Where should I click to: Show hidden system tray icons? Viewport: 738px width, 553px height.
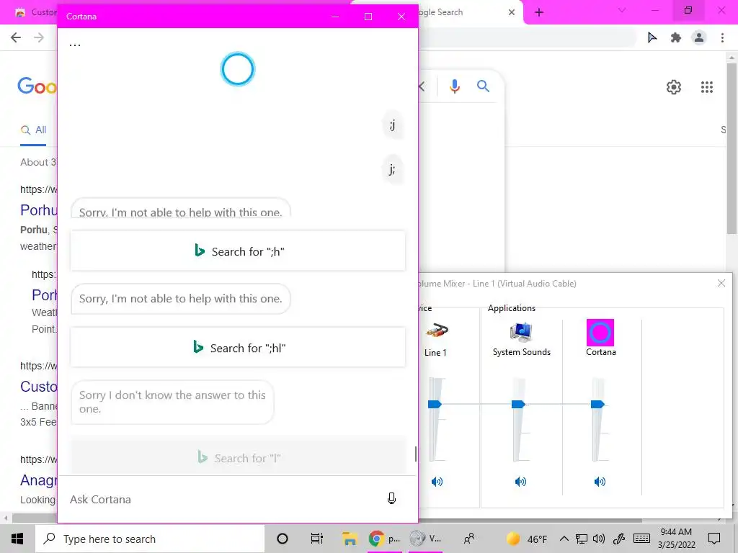point(564,539)
